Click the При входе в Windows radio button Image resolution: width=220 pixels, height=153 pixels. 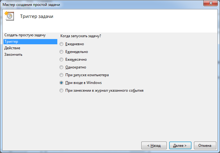click(62, 83)
